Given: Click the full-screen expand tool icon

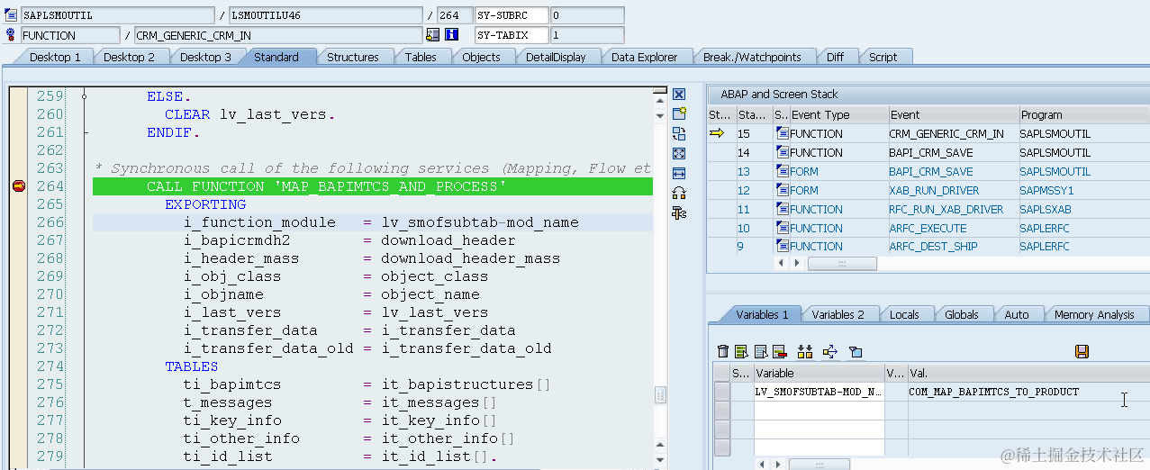Looking at the screenshot, I should pyautogui.click(x=679, y=153).
